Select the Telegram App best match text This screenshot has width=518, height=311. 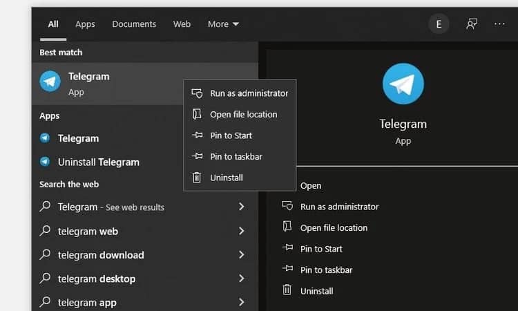point(89,84)
